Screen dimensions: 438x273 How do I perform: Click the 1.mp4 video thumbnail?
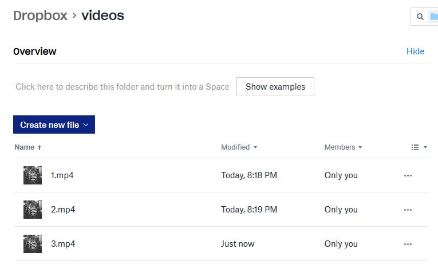pyautogui.click(x=33, y=175)
